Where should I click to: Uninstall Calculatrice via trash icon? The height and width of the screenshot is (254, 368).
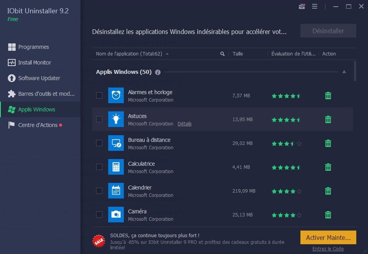coord(328,167)
